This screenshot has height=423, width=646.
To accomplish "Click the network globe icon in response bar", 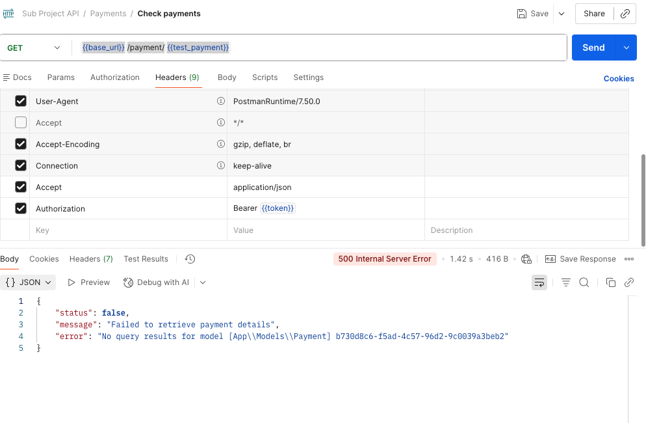I will point(526,259).
